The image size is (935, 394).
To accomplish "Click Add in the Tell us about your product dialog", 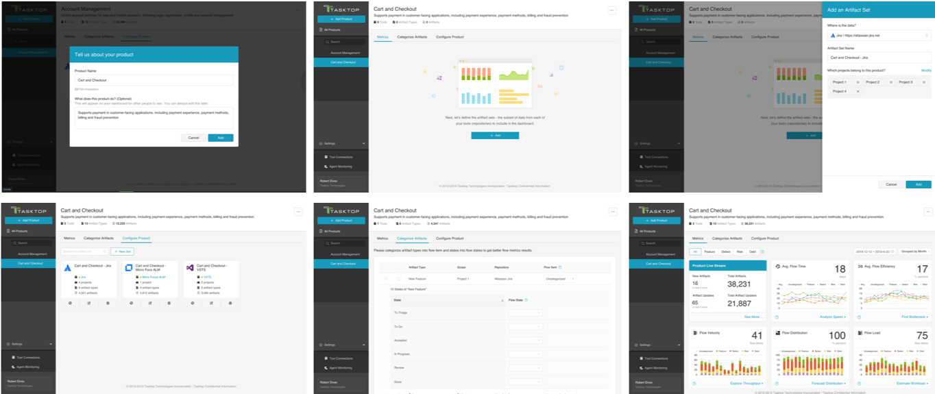I will pyautogui.click(x=221, y=138).
